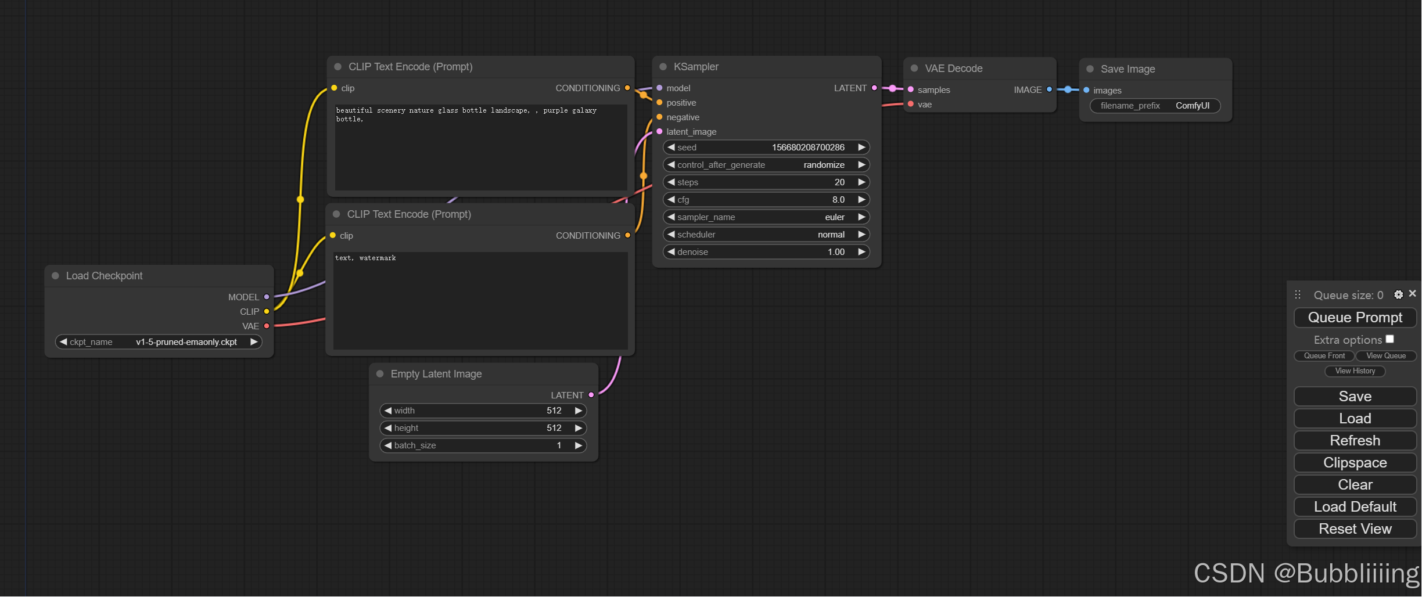Decrease seed with left arrow
Viewport: 1422px width, 597px height.
coord(671,147)
